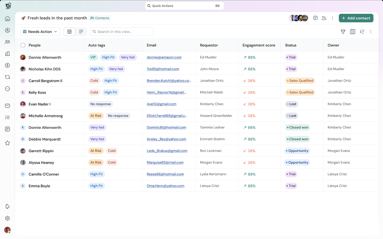Click the Sales Qualified status for Carroll Bergstrom
This screenshot has width=383, height=239.
click(300, 81)
